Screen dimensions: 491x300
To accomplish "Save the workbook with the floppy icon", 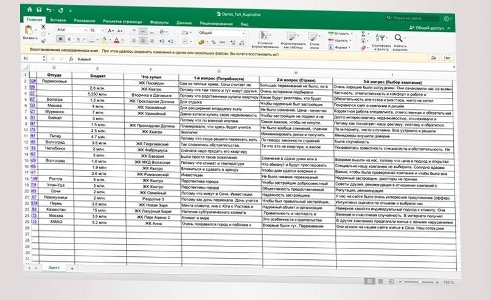I will point(39,10).
